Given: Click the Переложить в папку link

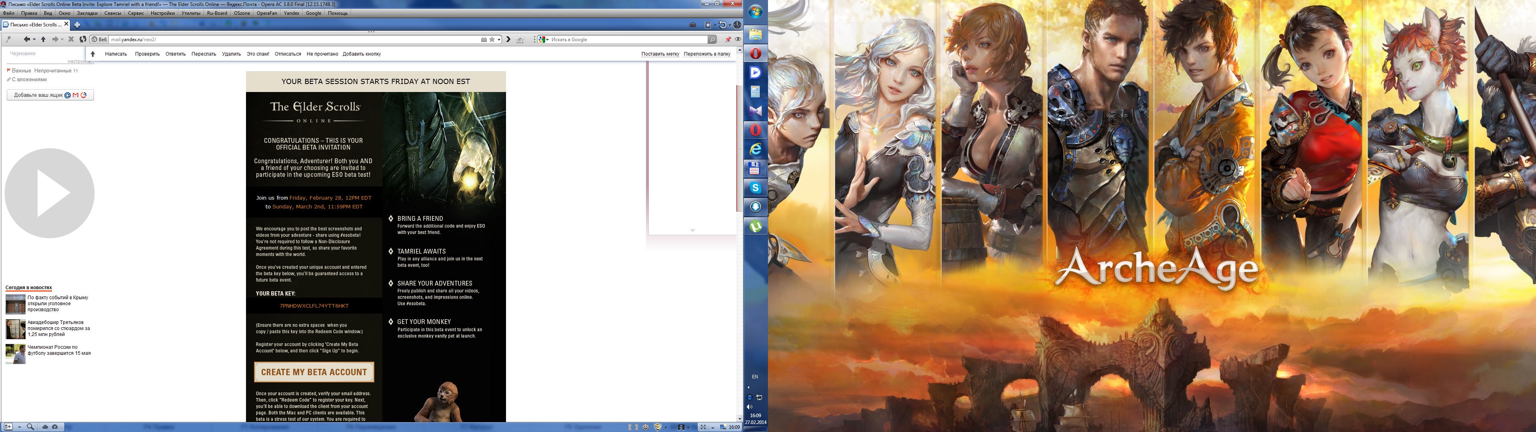Looking at the screenshot, I should [707, 54].
